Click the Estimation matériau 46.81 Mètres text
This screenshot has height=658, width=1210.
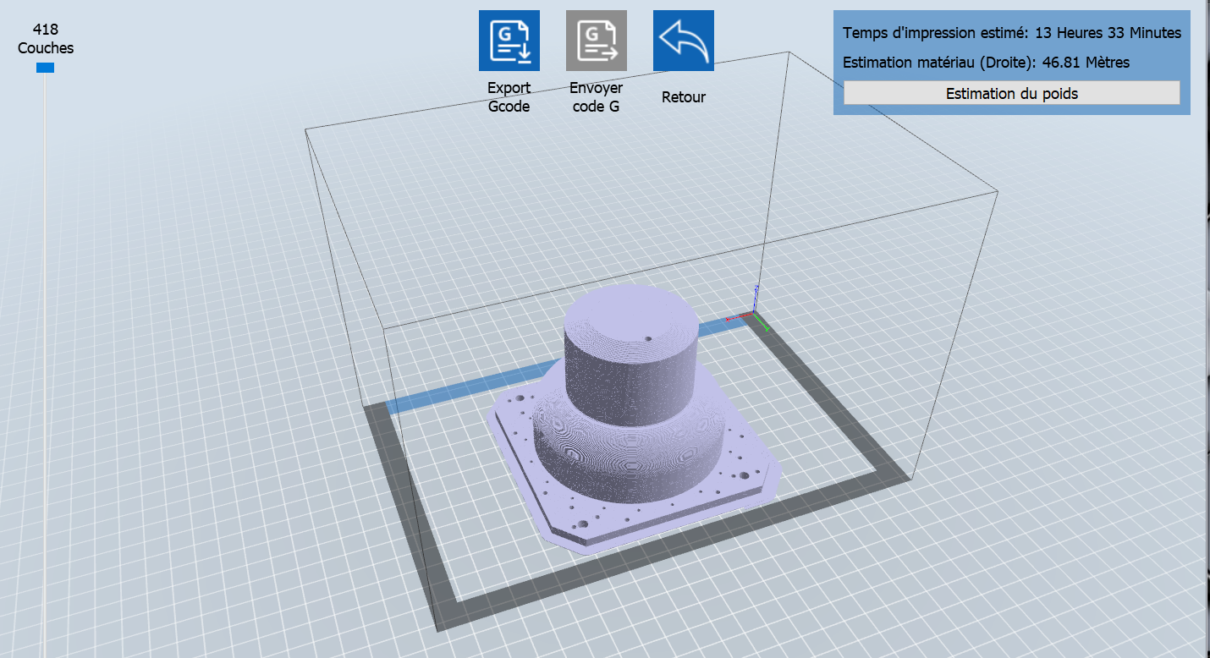(987, 63)
